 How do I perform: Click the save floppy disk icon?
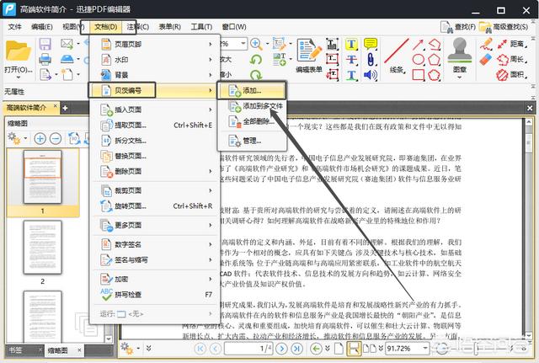coord(45,43)
